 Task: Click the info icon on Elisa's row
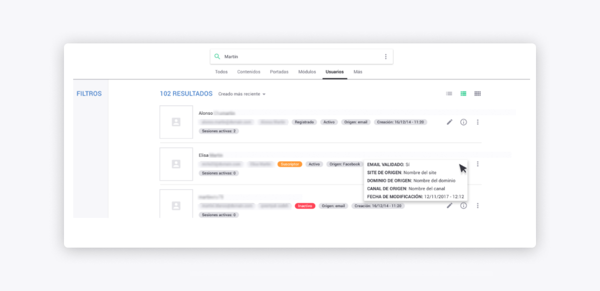[x=463, y=164]
